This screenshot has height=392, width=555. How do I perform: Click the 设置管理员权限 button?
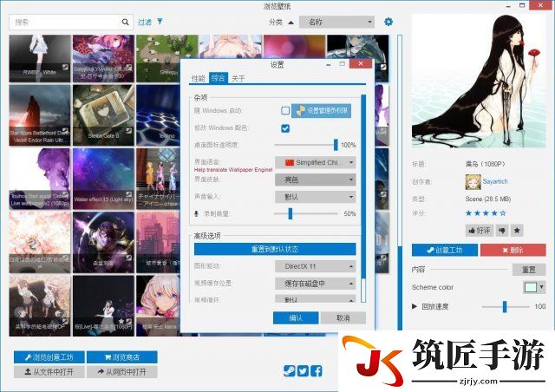322,111
